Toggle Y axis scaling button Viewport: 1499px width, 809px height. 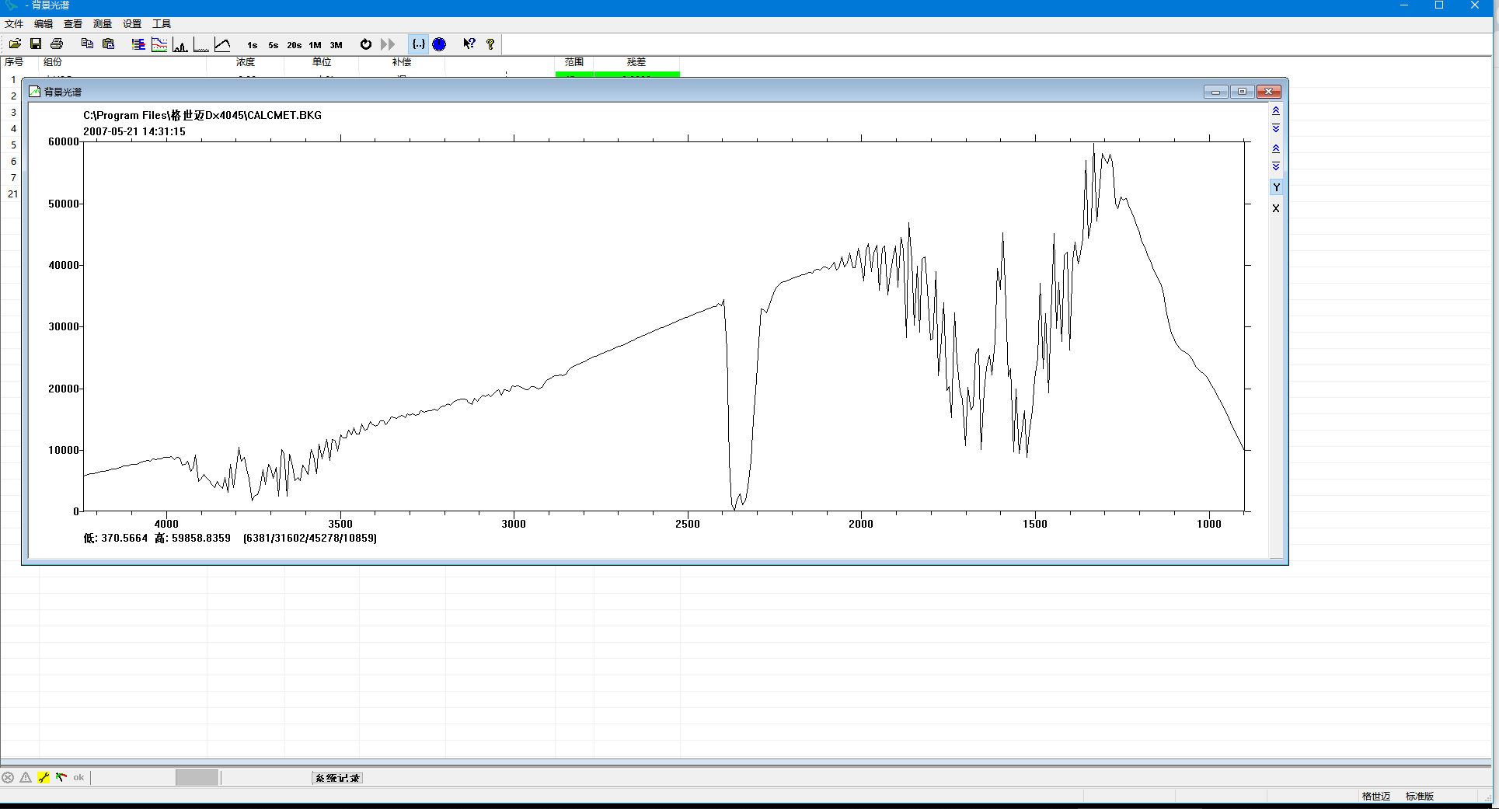1276,187
